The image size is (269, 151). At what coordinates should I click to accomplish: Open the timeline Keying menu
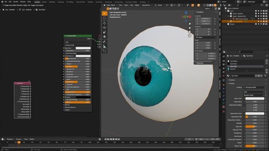[19, 139]
